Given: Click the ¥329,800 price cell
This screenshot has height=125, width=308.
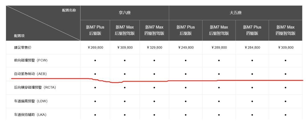Looking at the screenshot, I should (x=154, y=48).
